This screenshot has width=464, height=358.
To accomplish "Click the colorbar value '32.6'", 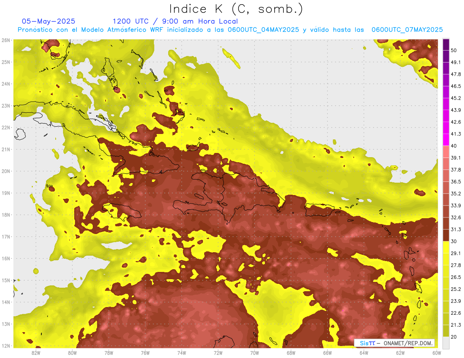I will [456, 217].
